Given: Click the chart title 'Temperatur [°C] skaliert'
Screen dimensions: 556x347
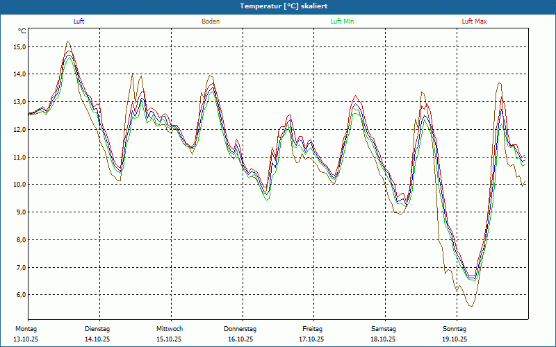Looking at the screenshot, I should pos(278,6).
